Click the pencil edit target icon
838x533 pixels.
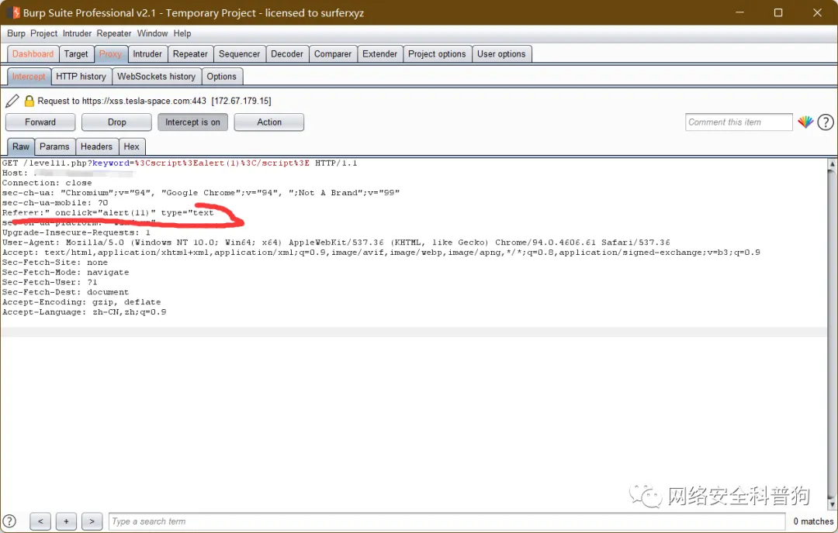[12, 101]
